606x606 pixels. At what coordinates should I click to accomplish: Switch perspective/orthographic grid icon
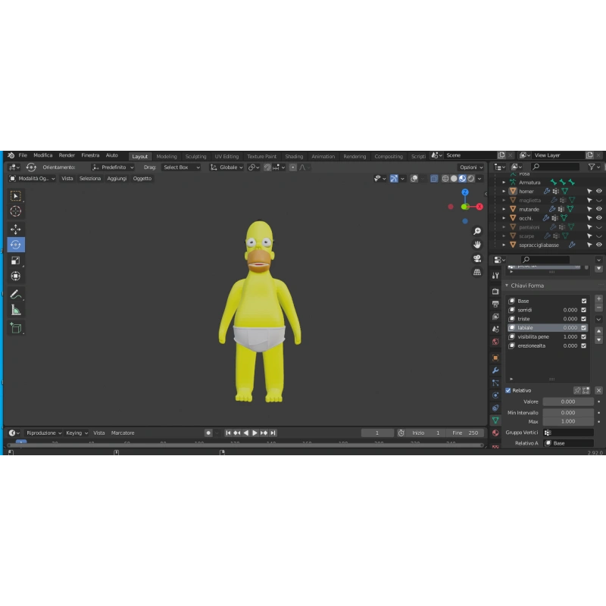[x=477, y=272]
